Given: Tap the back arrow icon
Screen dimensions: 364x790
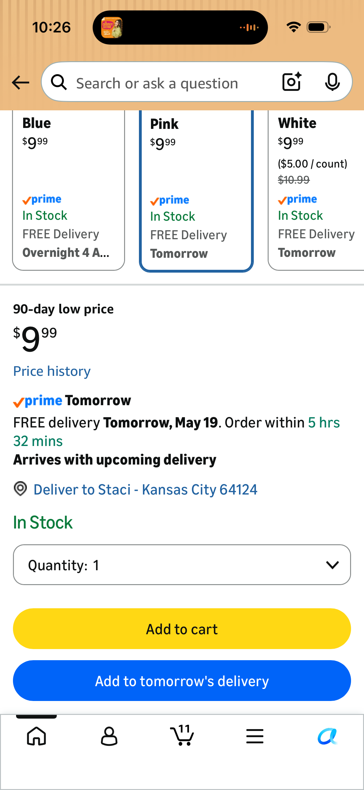Looking at the screenshot, I should [x=20, y=83].
